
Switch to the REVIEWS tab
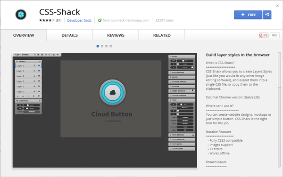click(x=116, y=35)
